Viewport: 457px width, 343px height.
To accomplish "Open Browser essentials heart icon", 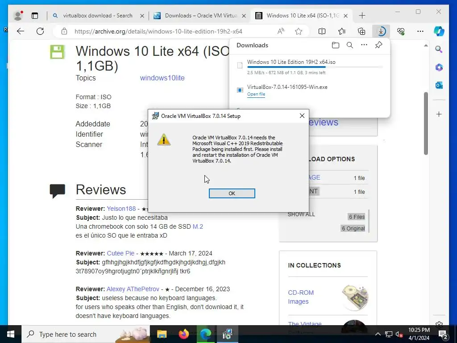I will pyautogui.click(x=401, y=31).
